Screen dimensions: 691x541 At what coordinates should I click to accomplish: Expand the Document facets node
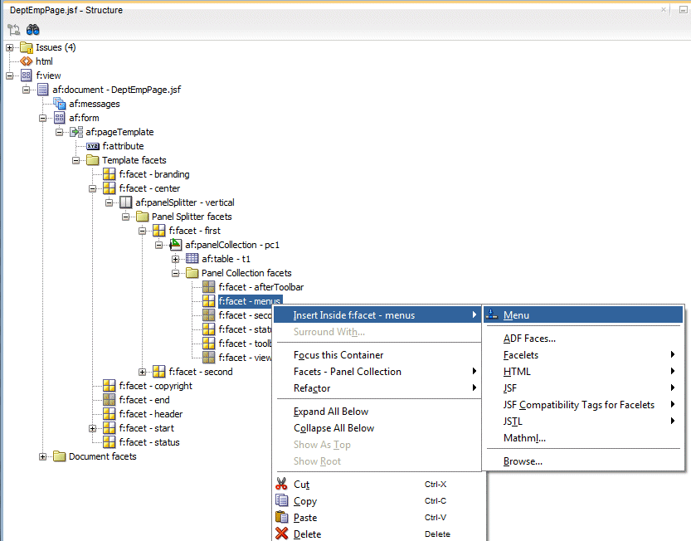[43, 456]
